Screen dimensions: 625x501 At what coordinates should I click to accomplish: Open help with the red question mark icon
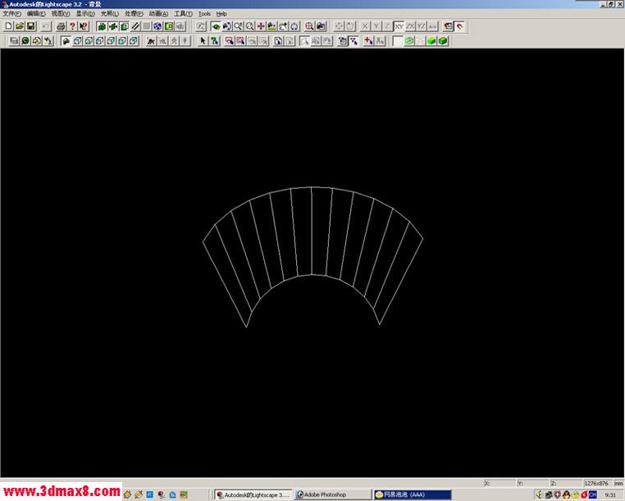point(72,26)
